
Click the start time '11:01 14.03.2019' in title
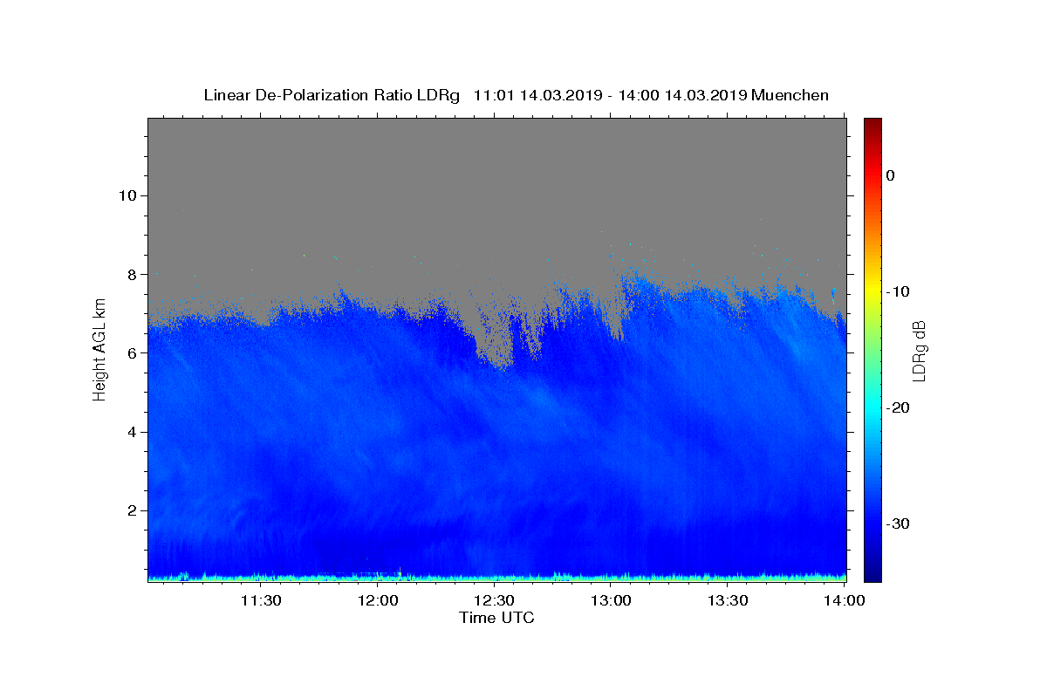point(537,95)
